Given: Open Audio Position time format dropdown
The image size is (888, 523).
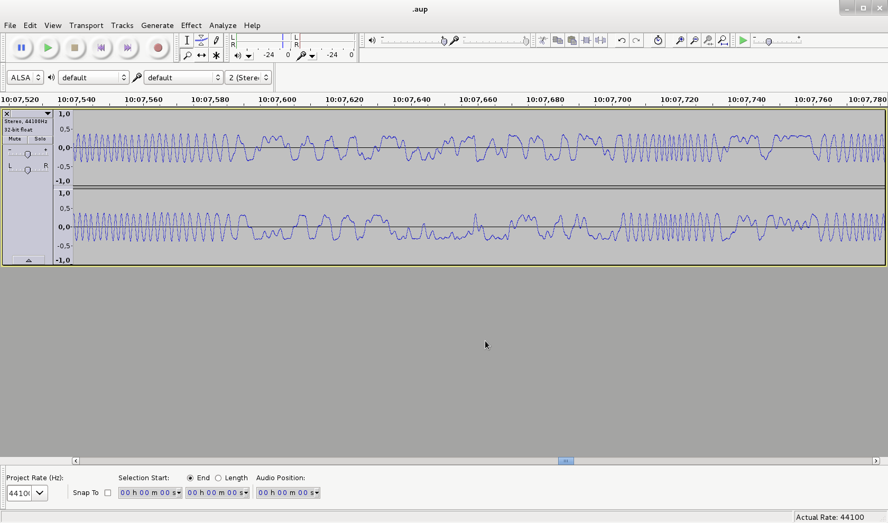Looking at the screenshot, I should pyautogui.click(x=317, y=493).
